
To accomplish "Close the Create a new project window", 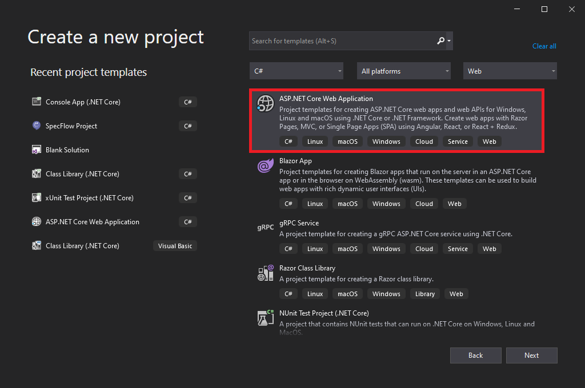I will point(571,9).
